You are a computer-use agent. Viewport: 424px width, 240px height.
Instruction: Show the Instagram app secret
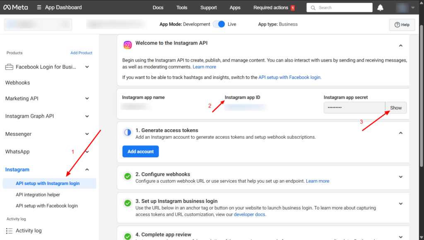(396, 108)
